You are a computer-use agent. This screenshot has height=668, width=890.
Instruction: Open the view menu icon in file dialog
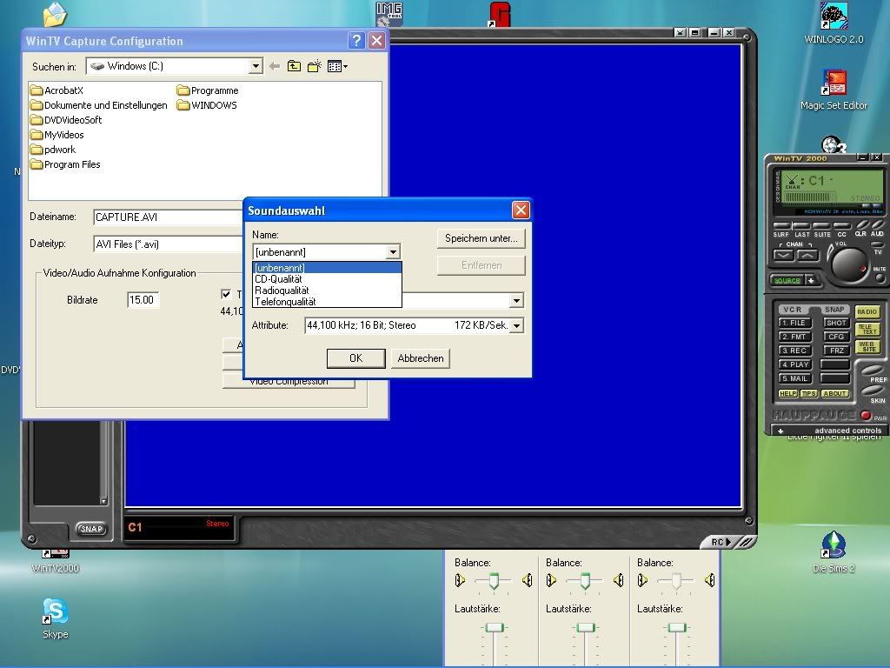pos(337,66)
